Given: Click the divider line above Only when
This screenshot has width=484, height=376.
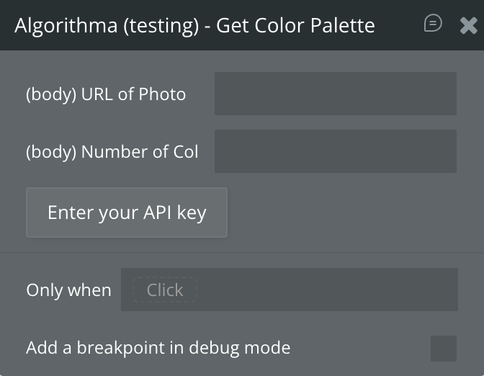Looking at the screenshot, I should tap(242, 253).
